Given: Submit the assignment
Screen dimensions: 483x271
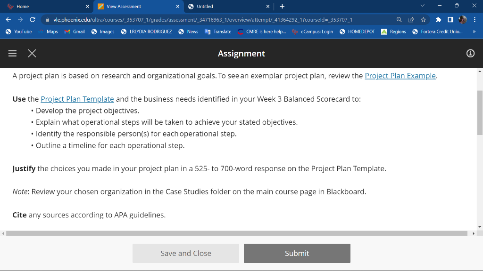Looking at the screenshot, I should [x=297, y=253].
